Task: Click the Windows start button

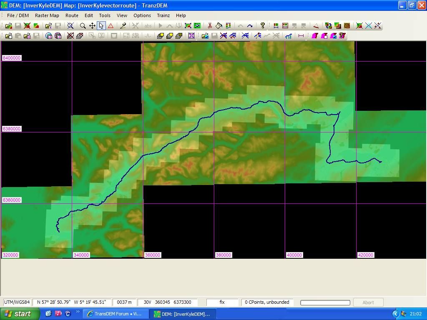Action: tap(19, 314)
